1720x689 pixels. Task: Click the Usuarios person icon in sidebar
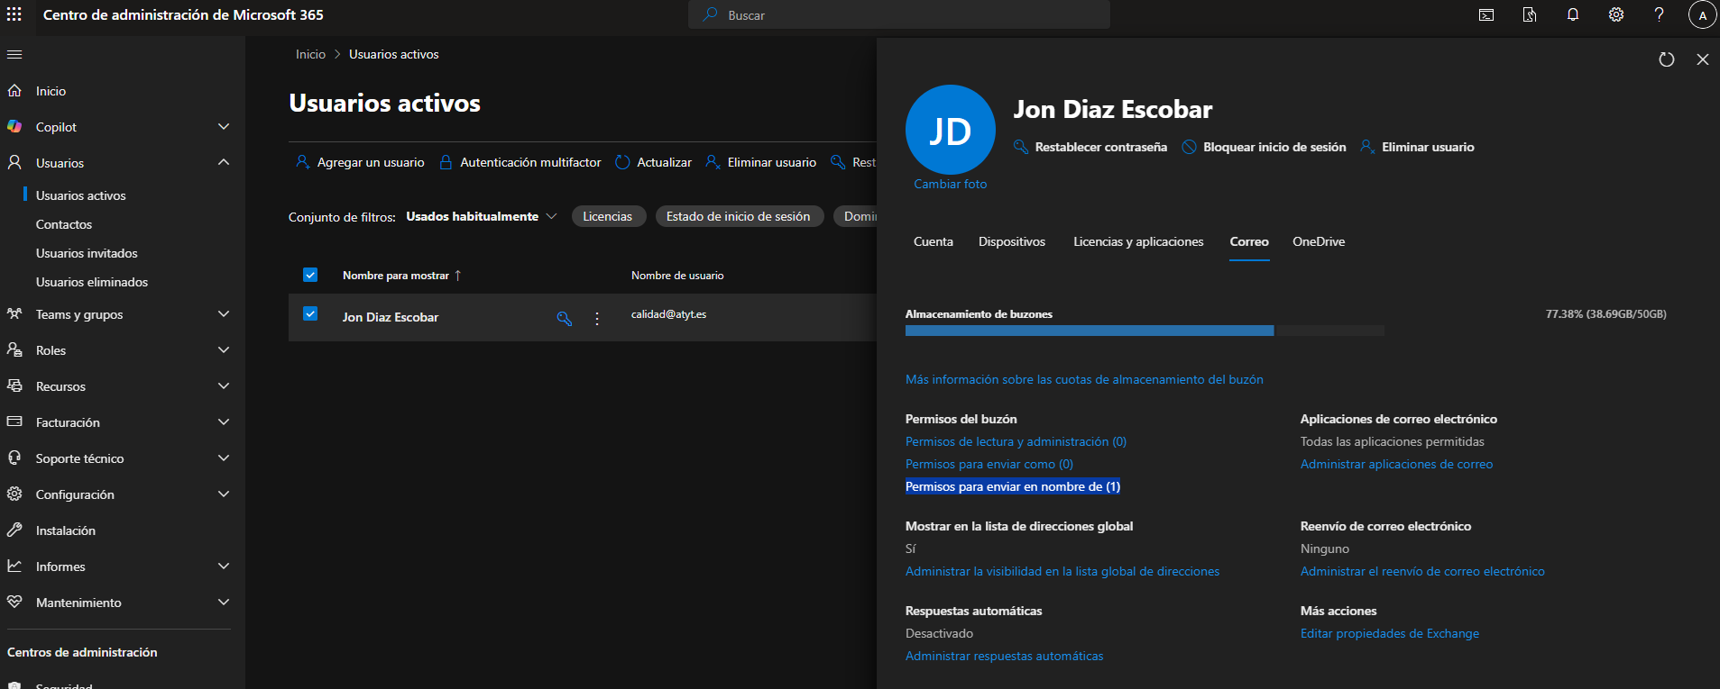[x=14, y=163]
